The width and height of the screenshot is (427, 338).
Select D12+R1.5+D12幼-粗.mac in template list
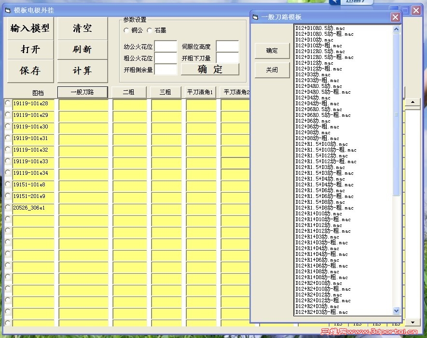pyautogui.click(x=326, y=161)
